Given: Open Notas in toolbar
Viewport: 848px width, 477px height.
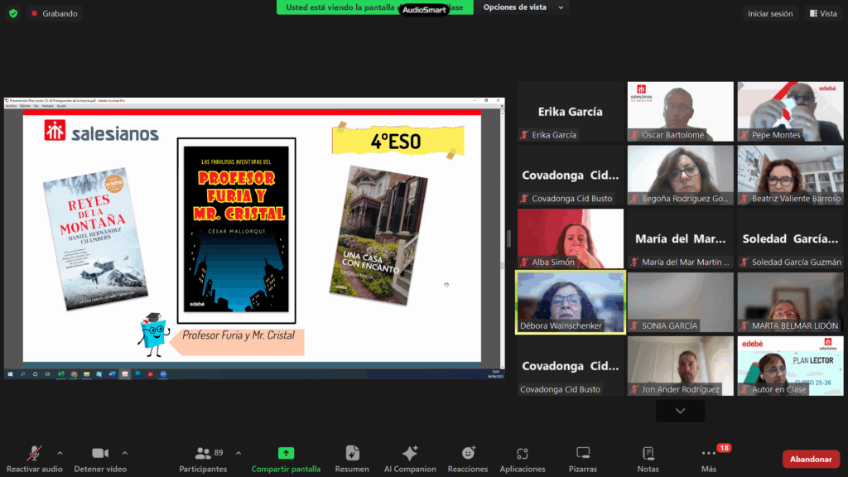Looking at the screenshot, I should pos(648,459).
